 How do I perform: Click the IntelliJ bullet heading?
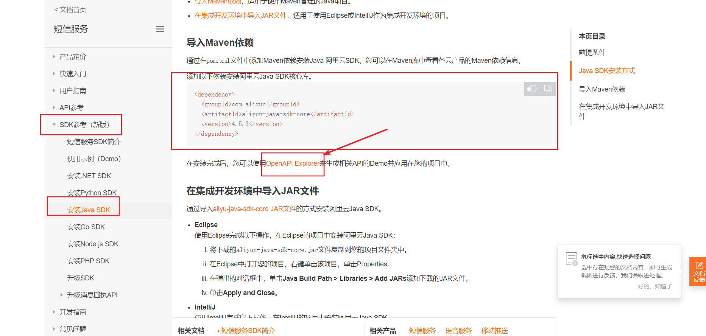point(205,307)
